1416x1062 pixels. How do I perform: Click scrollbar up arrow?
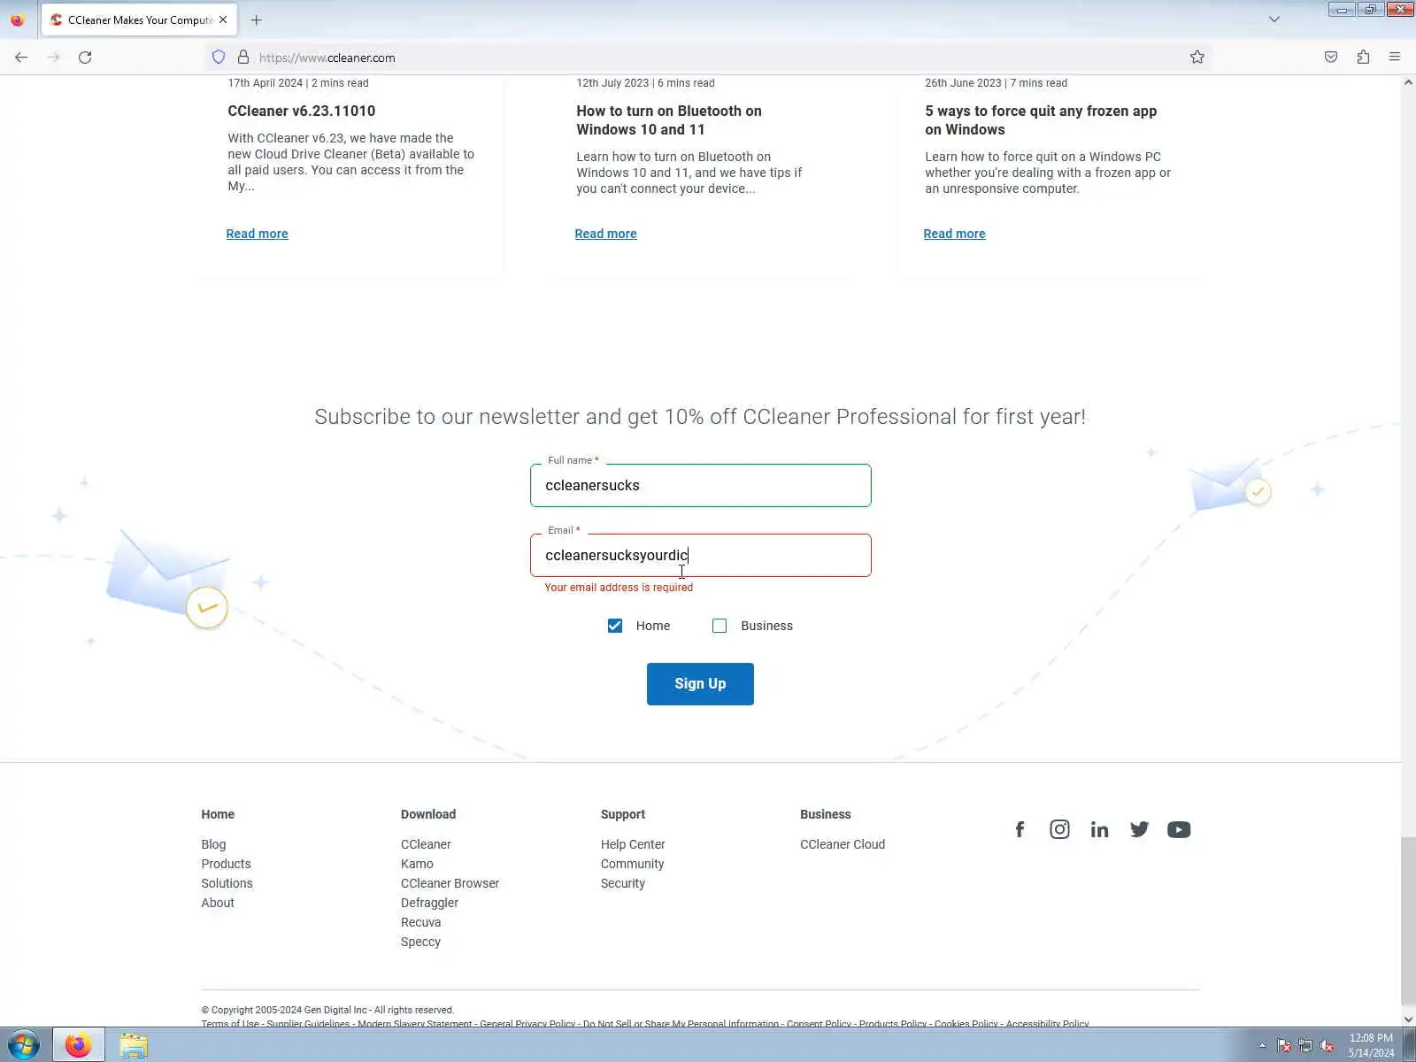click(x=1408, y=82)
